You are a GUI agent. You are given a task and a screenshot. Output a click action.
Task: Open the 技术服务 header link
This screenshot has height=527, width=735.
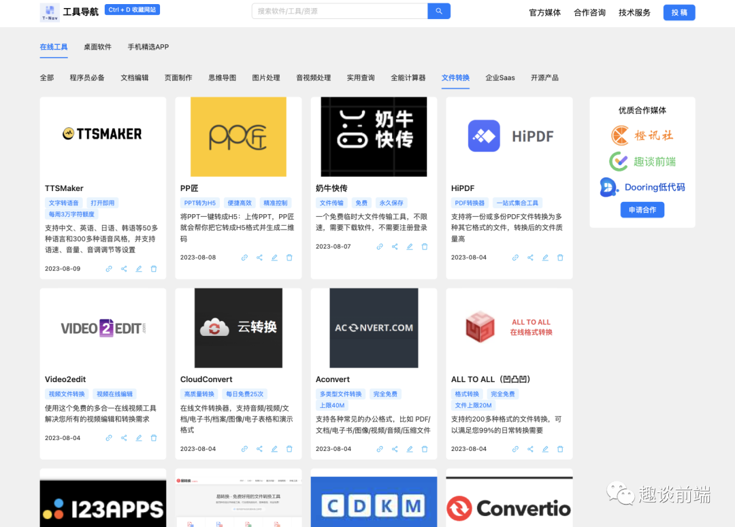pos(635,13)
